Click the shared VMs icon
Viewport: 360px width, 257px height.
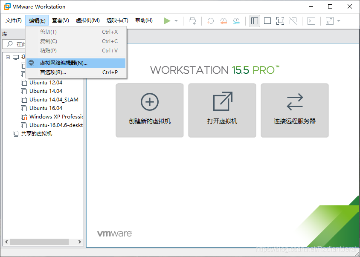(16, 134)
